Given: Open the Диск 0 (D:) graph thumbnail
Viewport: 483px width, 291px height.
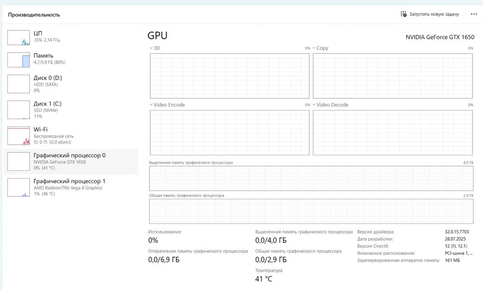Looking at the screenshot, I should point(19,84).
